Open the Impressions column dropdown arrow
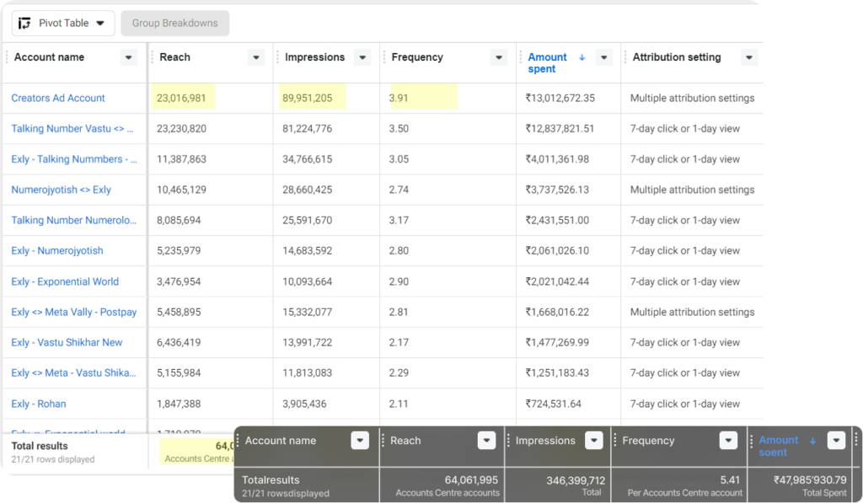 362,57
